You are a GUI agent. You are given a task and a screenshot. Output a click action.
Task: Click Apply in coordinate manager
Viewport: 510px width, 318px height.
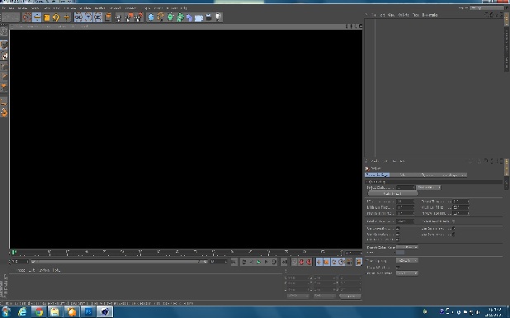(x=350, y=296)
